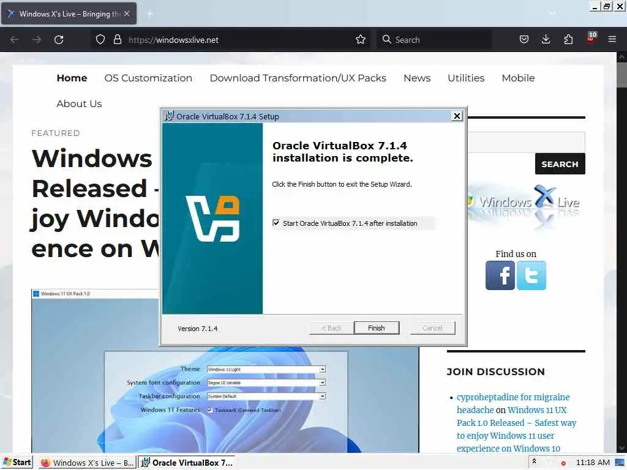Open the Twitter icon link
This screenshot has height=470, width=627.
coord(531,275)
